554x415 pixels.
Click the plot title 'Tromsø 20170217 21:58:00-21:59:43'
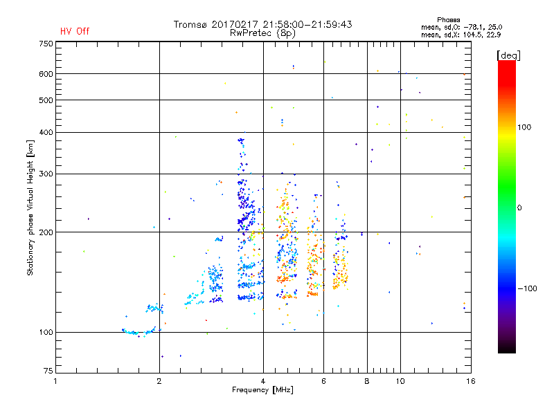point(262,24)
